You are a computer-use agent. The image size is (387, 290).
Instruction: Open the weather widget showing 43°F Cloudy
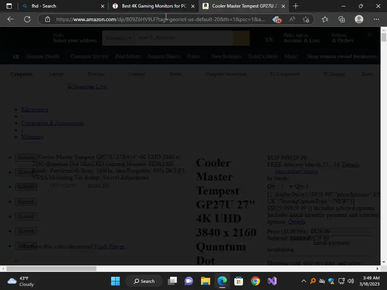pos(20,281)
